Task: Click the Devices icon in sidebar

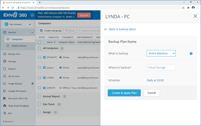Action: tap(5, 32)
